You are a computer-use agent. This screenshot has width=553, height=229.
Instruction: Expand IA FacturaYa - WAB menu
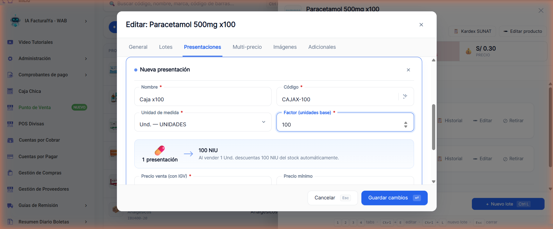pos(86,21)
